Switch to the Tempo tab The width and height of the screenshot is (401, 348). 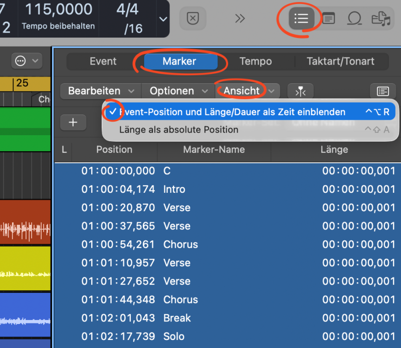[256, 62]
